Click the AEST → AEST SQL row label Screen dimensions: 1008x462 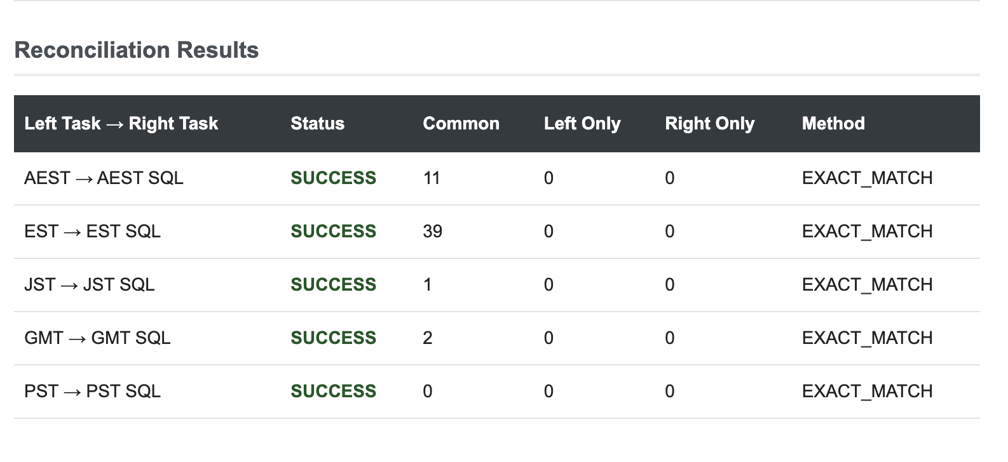pyautogui.click(x=104, y=178)
